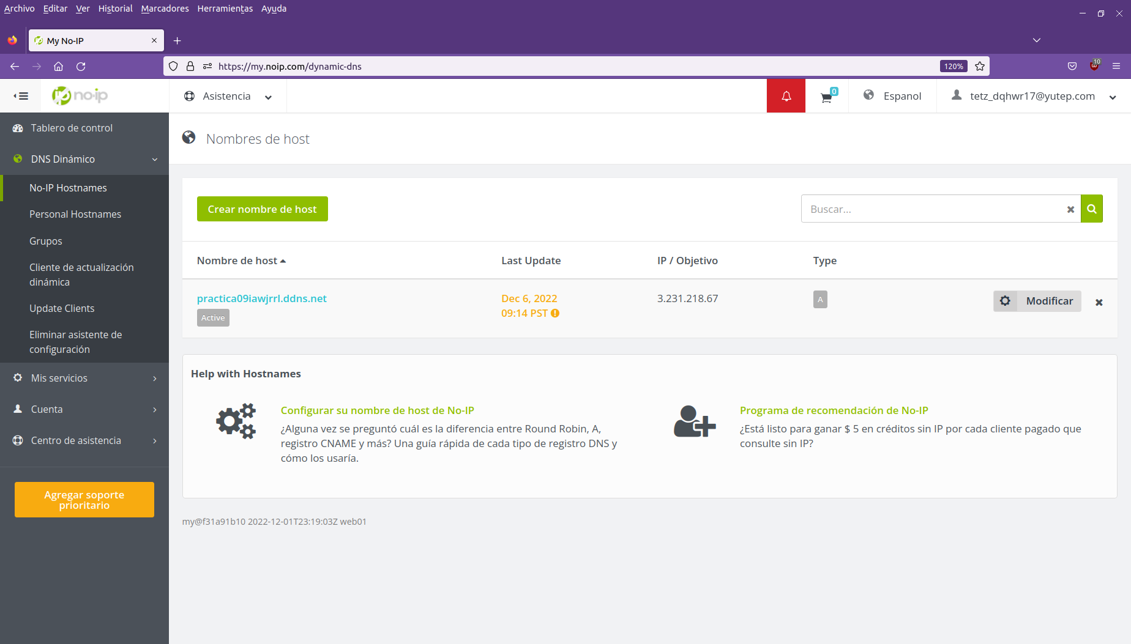Open a new browser tab
Image resolution: width=1131 pixels, height=644 pixels.
point(177,40)
